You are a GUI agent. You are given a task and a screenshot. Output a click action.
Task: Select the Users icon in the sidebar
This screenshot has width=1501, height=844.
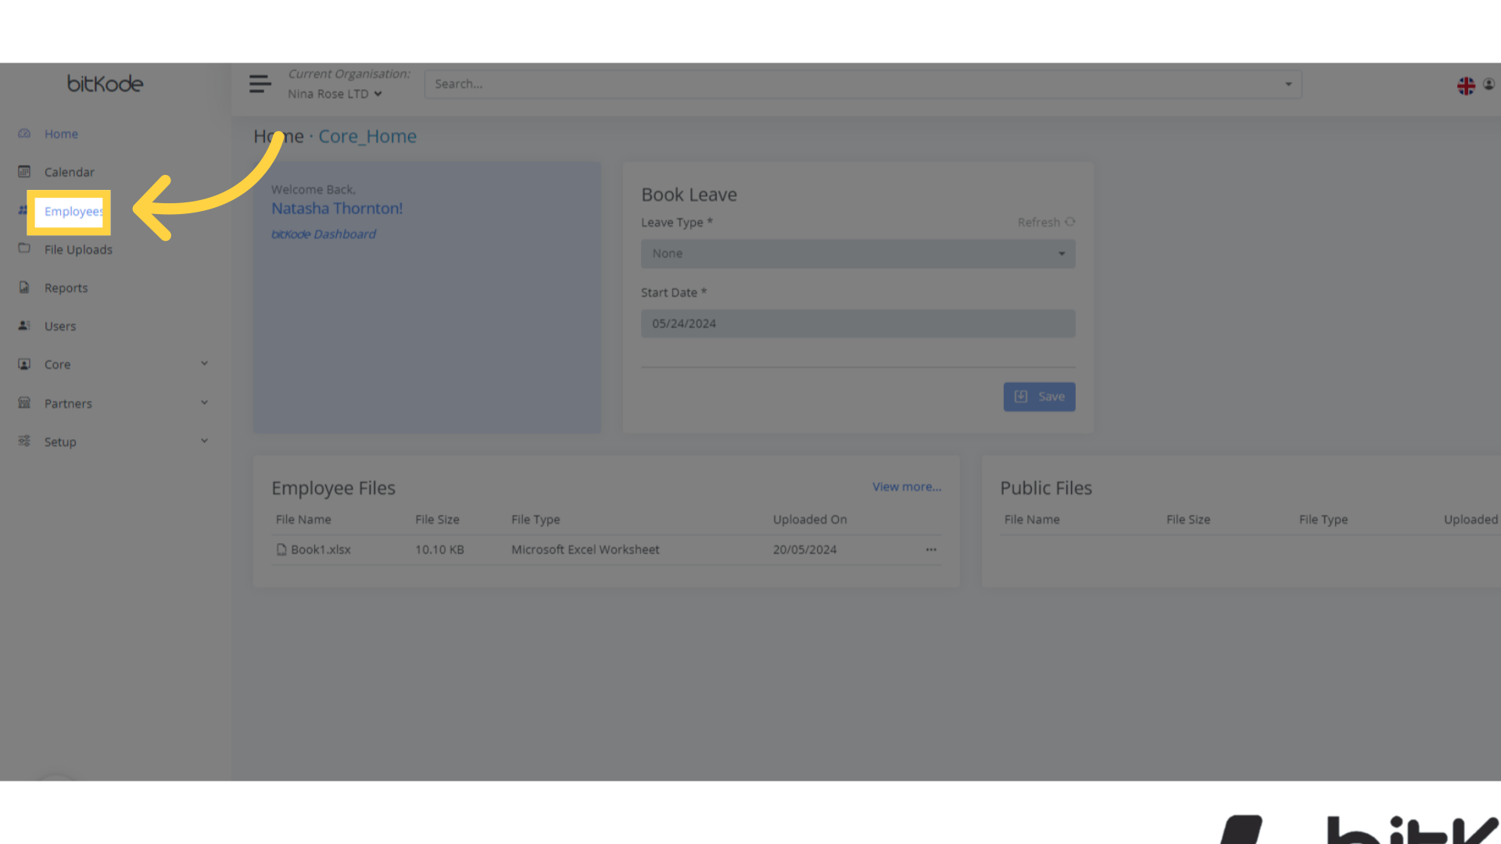click(23, 326)
